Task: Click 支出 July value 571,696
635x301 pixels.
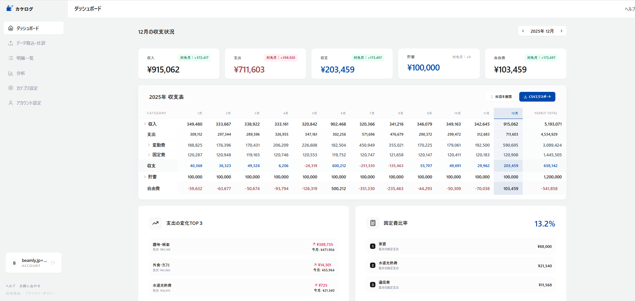Action: coord(368,134)
